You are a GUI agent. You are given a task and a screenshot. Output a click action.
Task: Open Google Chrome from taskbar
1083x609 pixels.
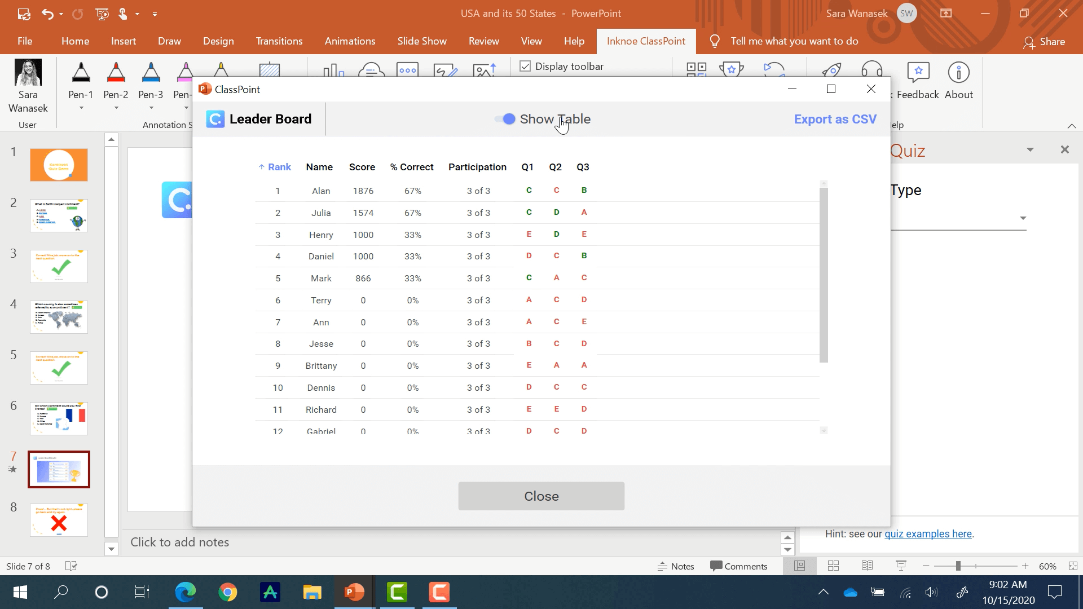tap(228, 592)
